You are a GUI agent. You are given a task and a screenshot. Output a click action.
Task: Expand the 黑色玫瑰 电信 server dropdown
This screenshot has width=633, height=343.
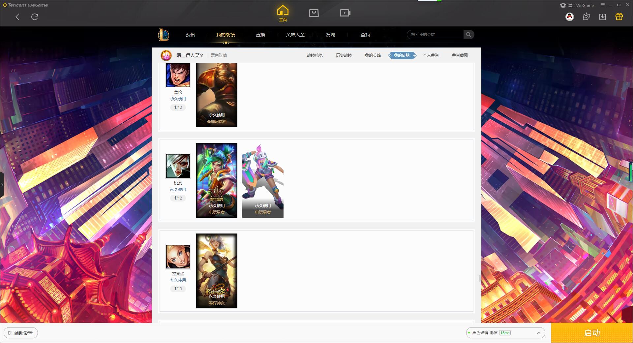click(505, 333)
